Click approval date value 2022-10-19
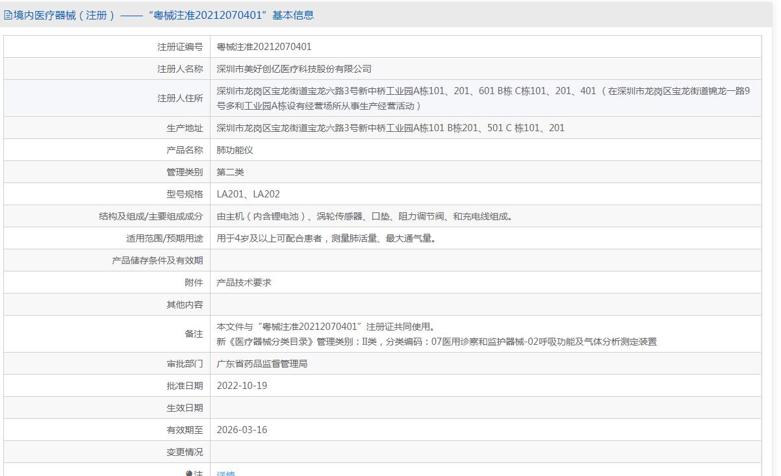This screenshot has height=476, width=781. (x=242, y=386)
